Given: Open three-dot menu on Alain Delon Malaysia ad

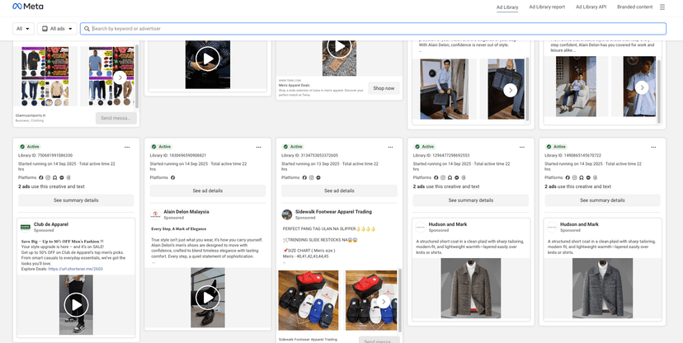Looking at the screenshot, I should coord(258,146).
